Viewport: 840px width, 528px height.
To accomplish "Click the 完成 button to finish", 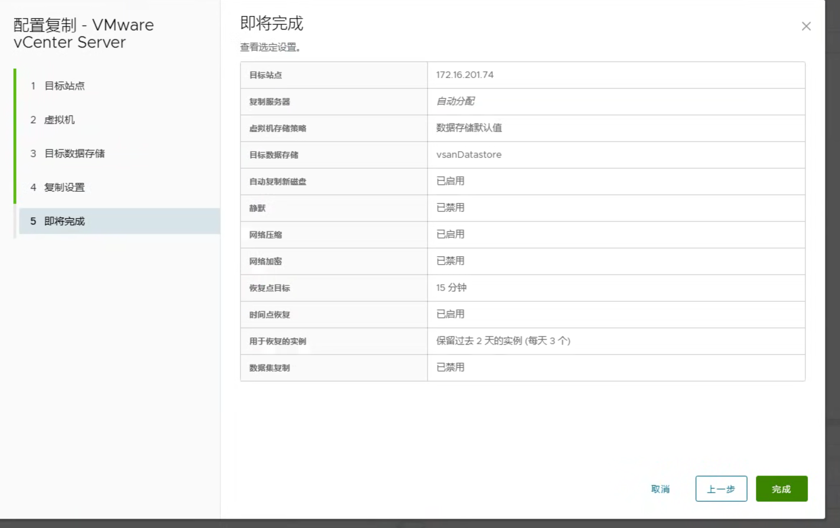I will pyautogui.click(x=781, y=489).
